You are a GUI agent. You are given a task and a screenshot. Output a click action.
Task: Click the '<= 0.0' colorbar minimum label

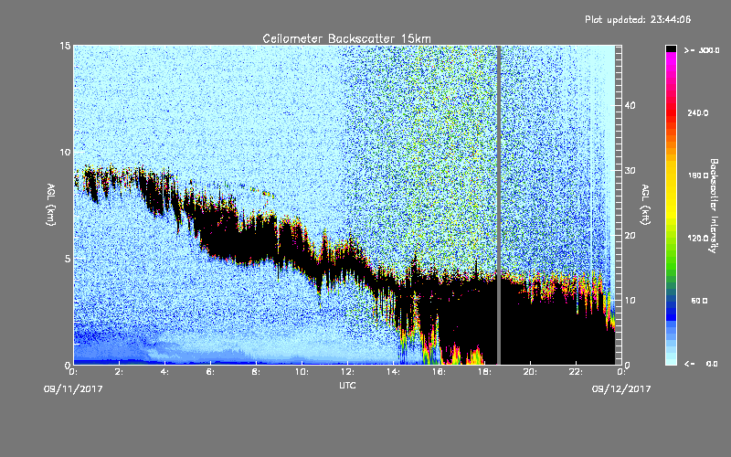(x=702, y=363)
